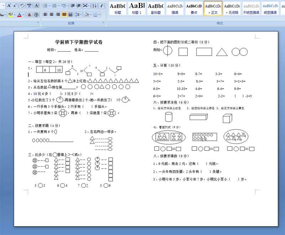Viewport: 285px width, 235px height.
Task: Increase the paragraph indent
Action: [78, 6]
